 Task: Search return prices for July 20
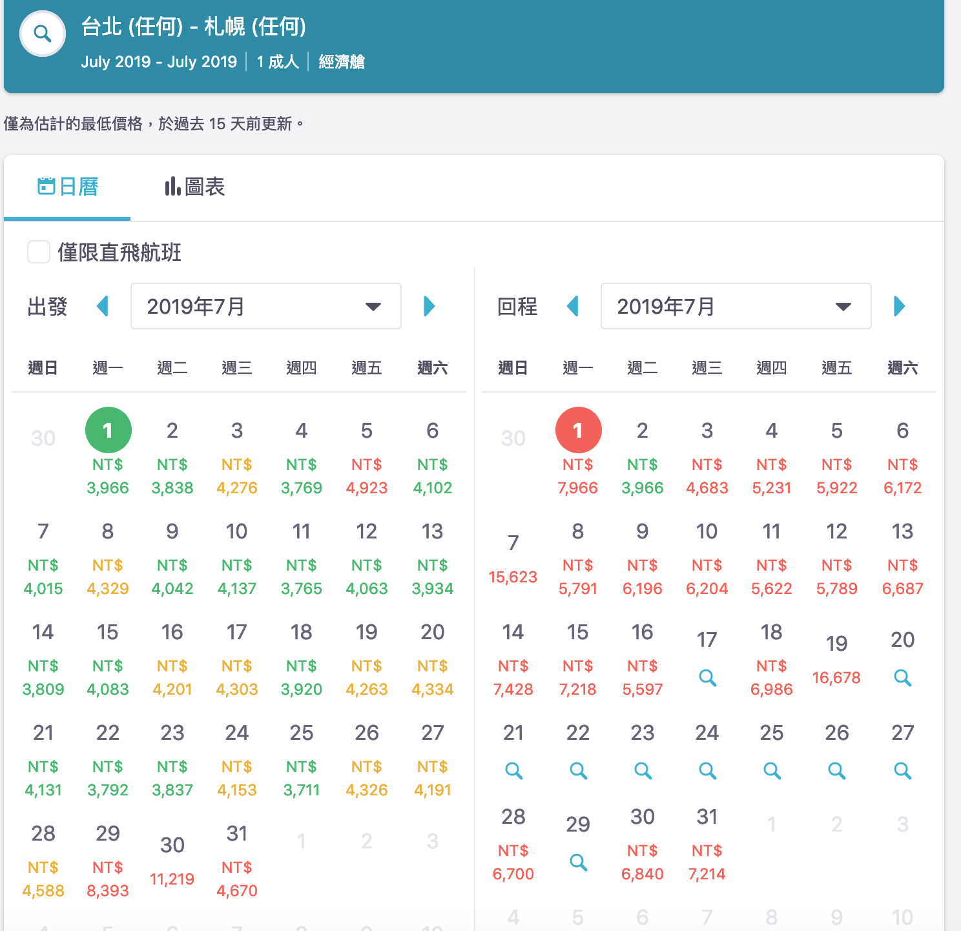tap(902, 678)
